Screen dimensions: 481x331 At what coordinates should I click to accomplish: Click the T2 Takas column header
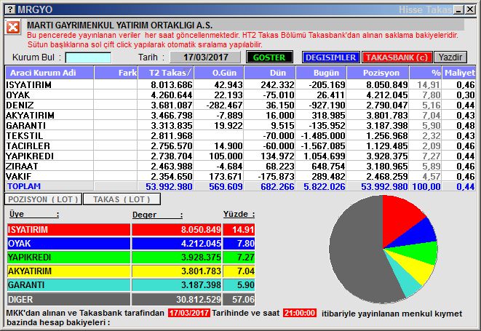point(166,73)
